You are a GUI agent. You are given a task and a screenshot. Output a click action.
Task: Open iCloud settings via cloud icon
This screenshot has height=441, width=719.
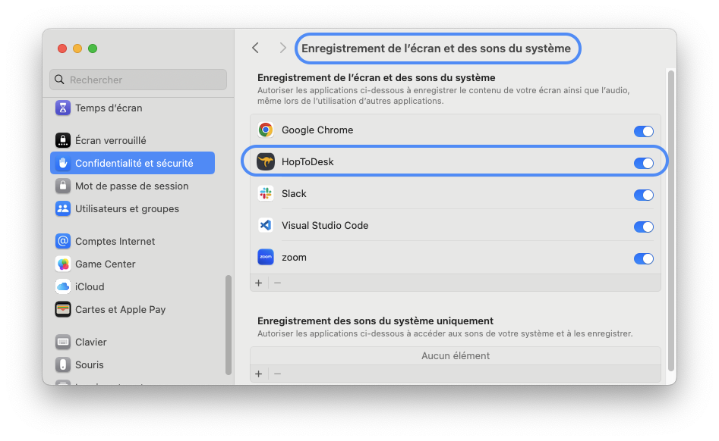[x=63, y=287]
